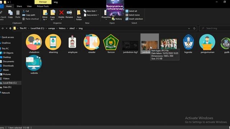
Task: Switch to the Home ribbon tab
Action: 9,6
